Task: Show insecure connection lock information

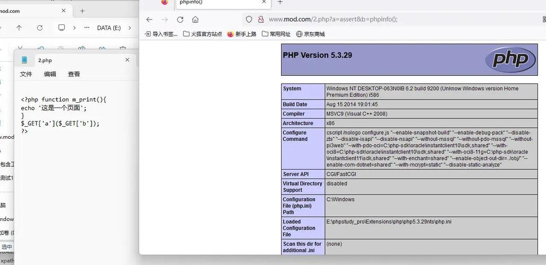Action: (261, 20)
